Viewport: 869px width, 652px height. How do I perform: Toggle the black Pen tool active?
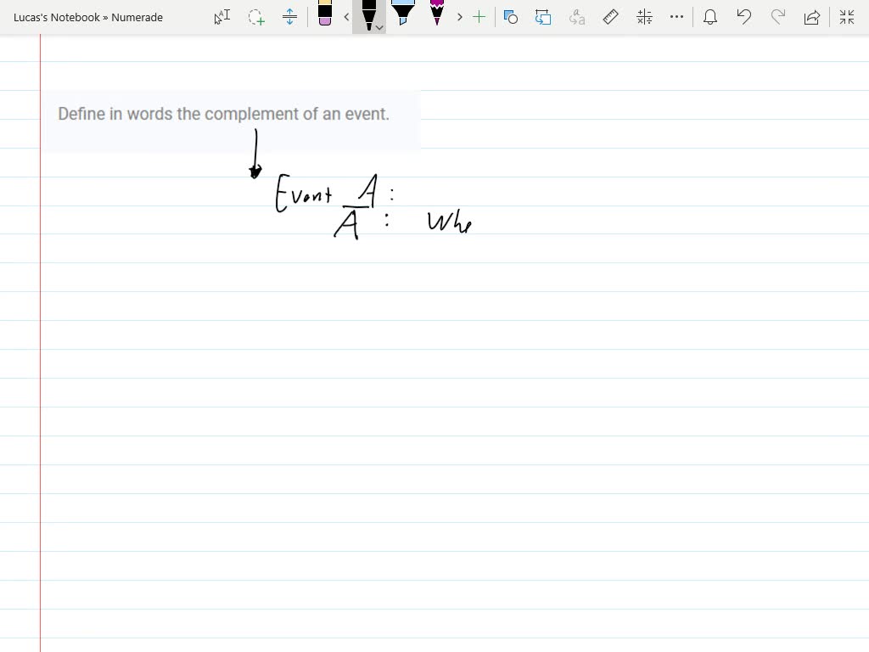tap(368, 14)
